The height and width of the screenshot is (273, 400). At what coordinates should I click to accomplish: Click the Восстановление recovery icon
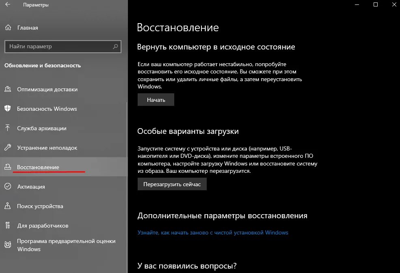coord(8,166)
